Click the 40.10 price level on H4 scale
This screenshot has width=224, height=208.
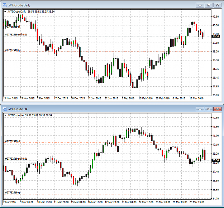[x=216, y=145]
